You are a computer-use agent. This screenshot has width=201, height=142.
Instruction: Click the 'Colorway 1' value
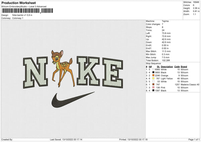18,18
